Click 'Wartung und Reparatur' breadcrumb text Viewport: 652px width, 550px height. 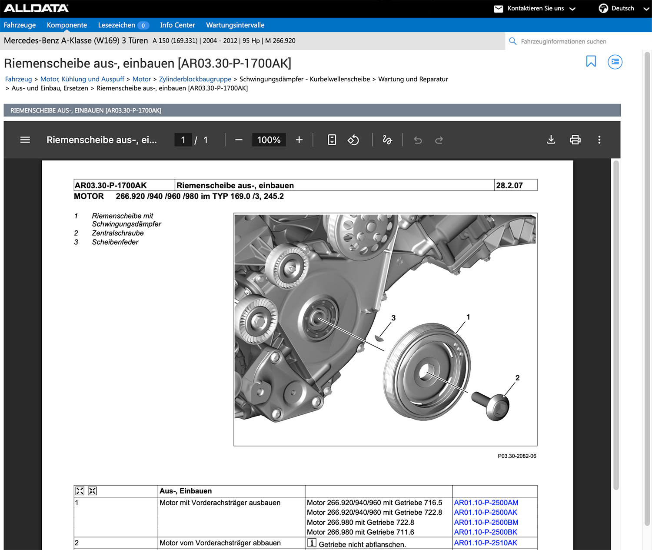coord(413,79)
